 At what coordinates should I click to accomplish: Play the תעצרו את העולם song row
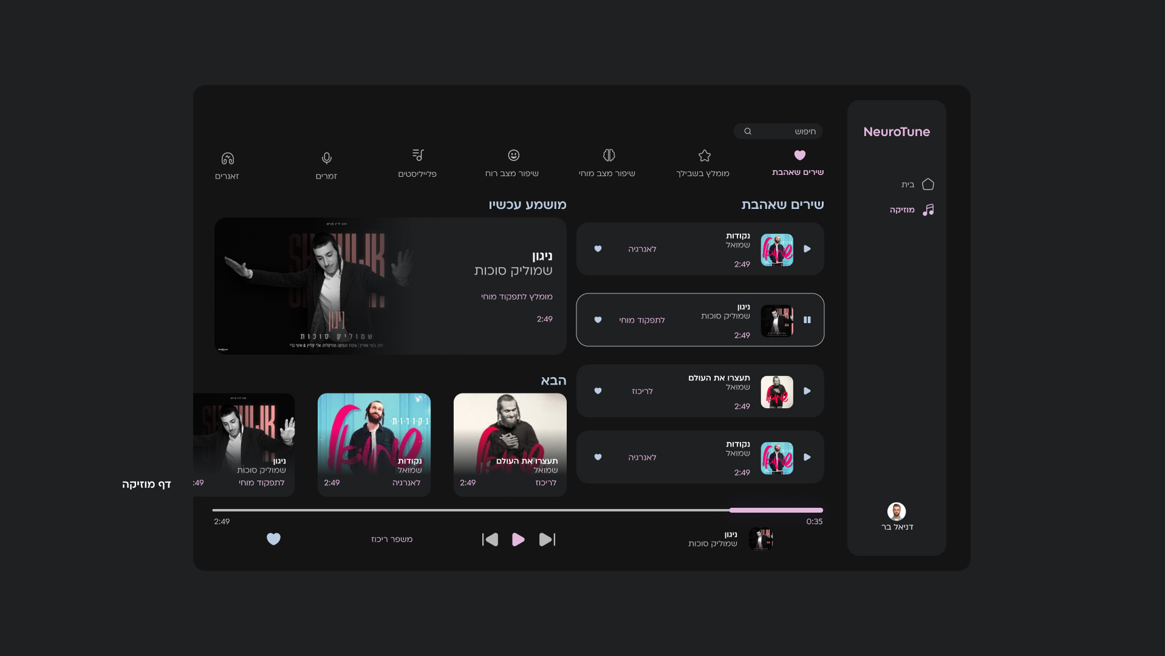point(807,391)
